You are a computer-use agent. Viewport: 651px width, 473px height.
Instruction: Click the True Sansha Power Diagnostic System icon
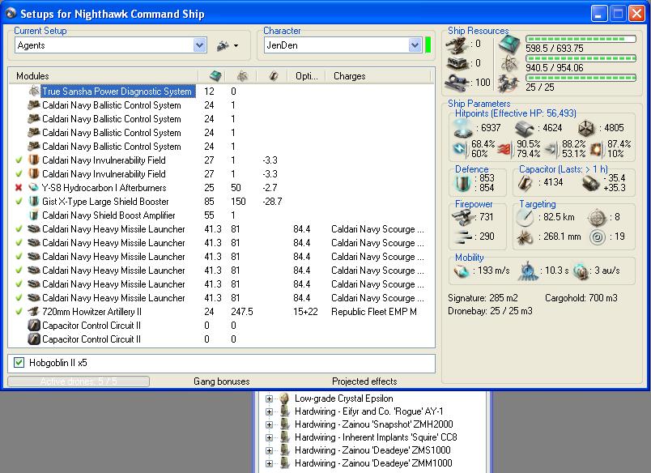coord(34,92)
